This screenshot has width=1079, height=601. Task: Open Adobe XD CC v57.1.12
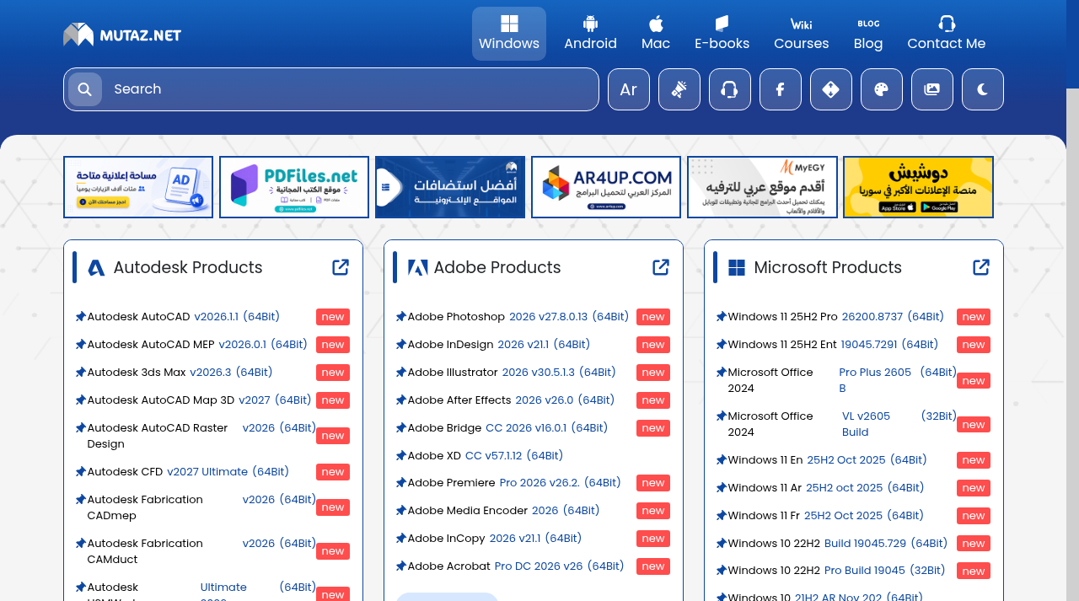pyautogui.click(x=485, y=456)
